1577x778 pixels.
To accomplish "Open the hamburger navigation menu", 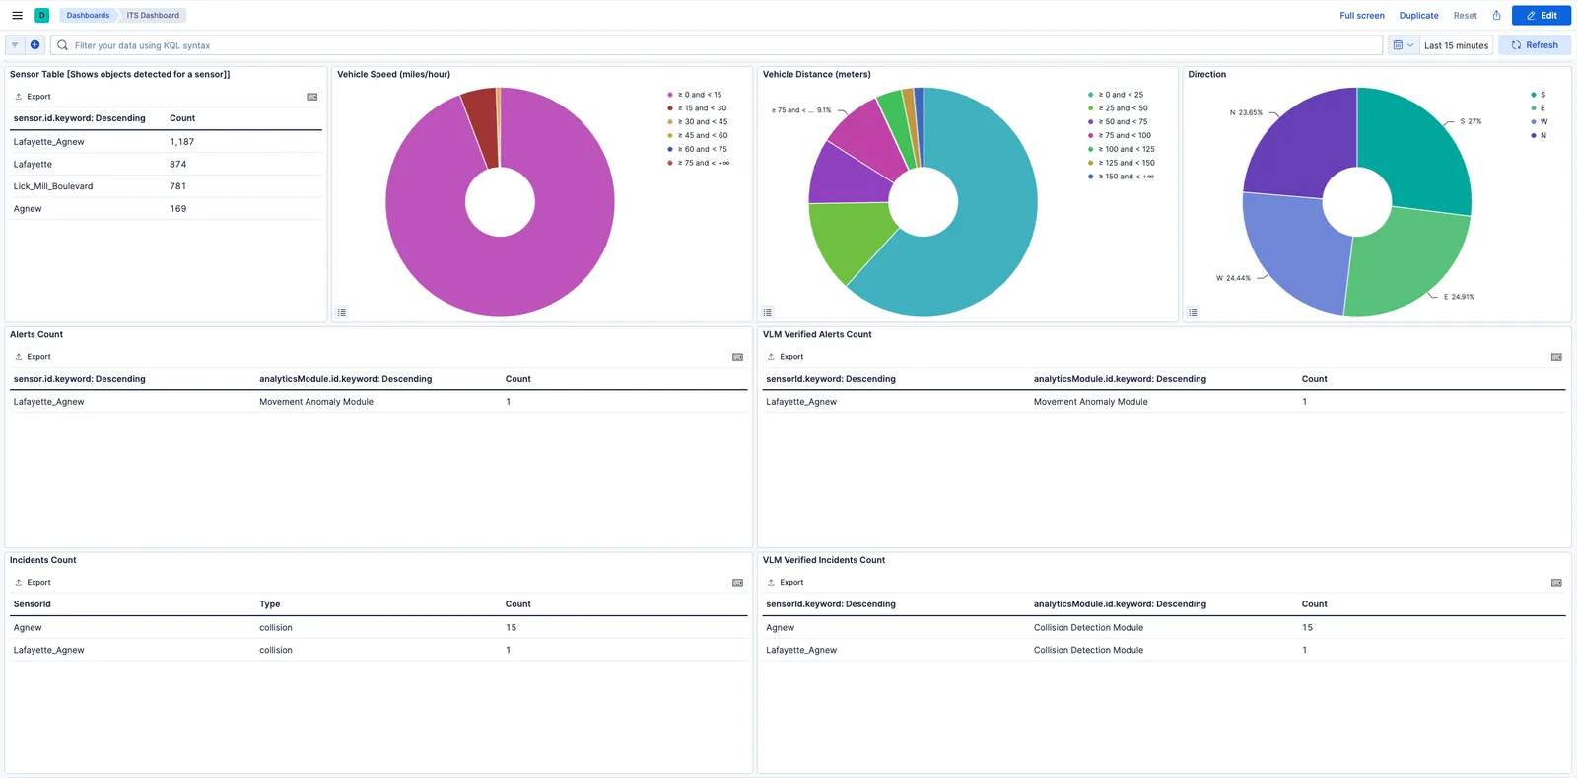I will (17, 15).
